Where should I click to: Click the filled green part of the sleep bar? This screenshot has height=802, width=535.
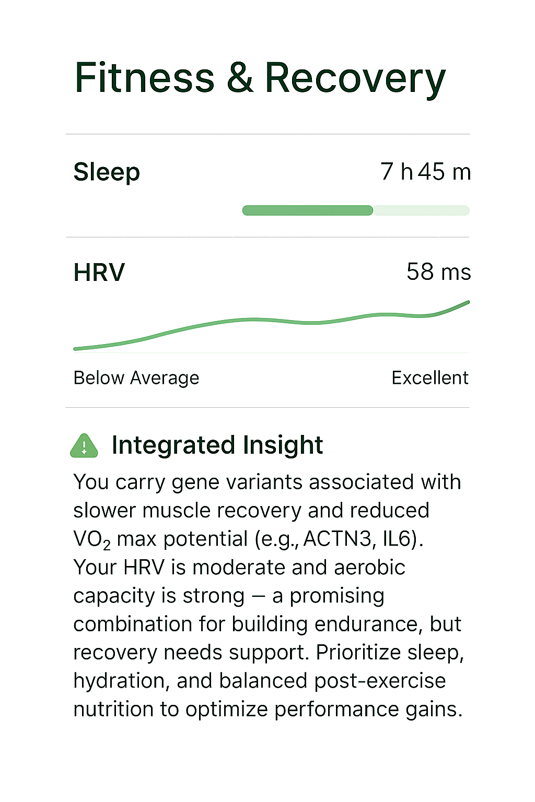tap(307, 210)
